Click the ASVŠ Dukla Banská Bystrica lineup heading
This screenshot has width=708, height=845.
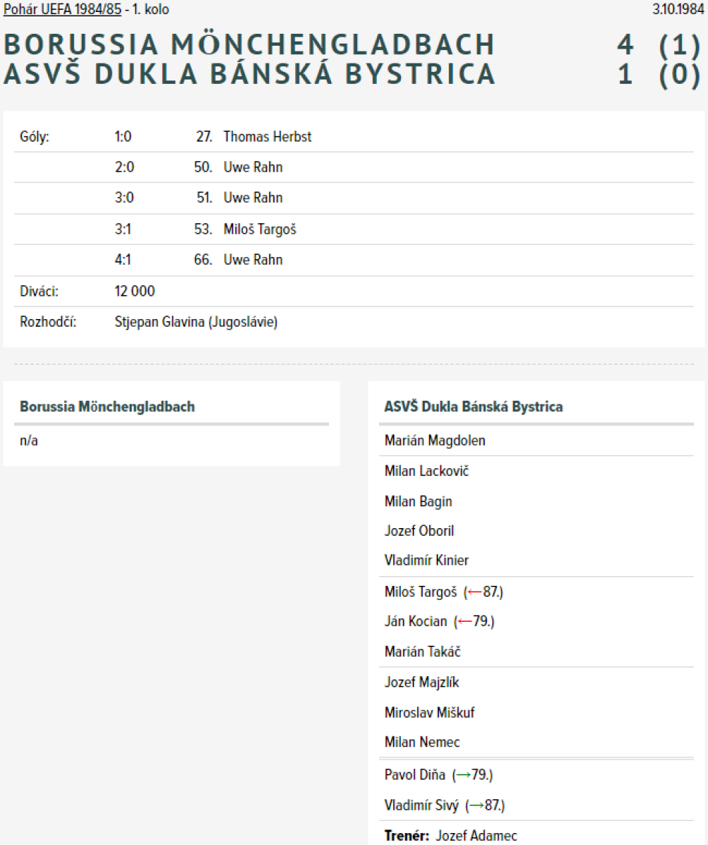pos(473,406)
